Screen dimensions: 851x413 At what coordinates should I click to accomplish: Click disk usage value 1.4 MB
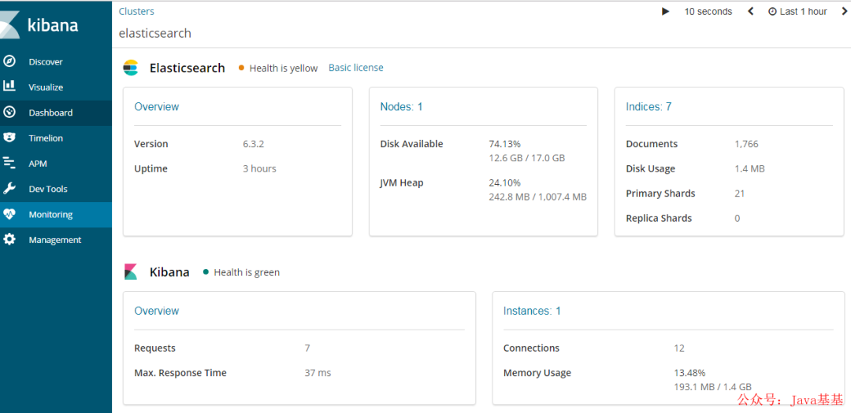[x=749, y=169]
